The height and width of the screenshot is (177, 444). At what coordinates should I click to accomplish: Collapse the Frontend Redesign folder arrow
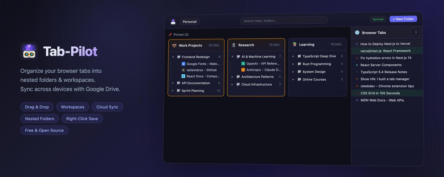point(173,57)
